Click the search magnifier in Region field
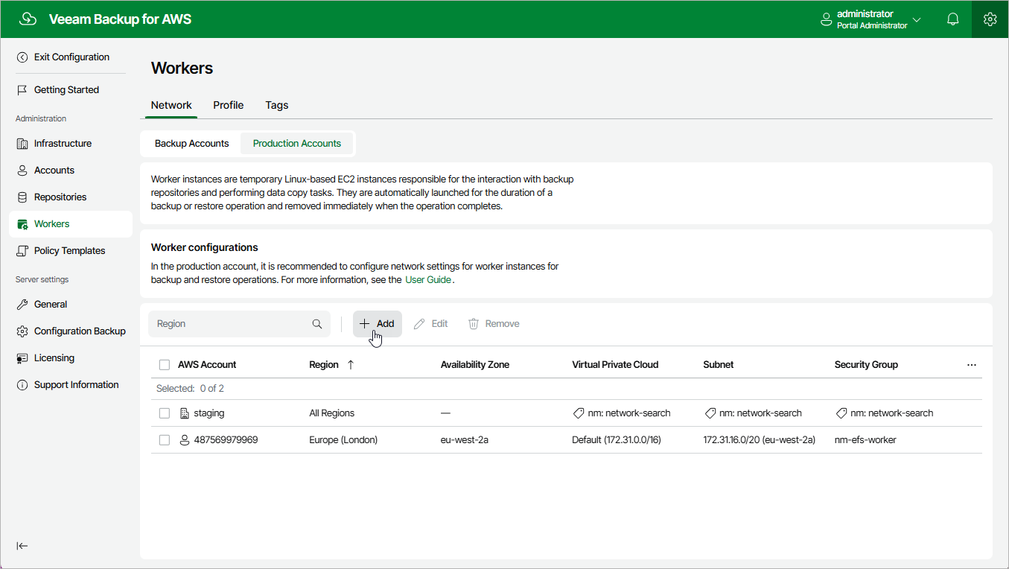This screenshot has height=569, width=1009. [317, 324]
